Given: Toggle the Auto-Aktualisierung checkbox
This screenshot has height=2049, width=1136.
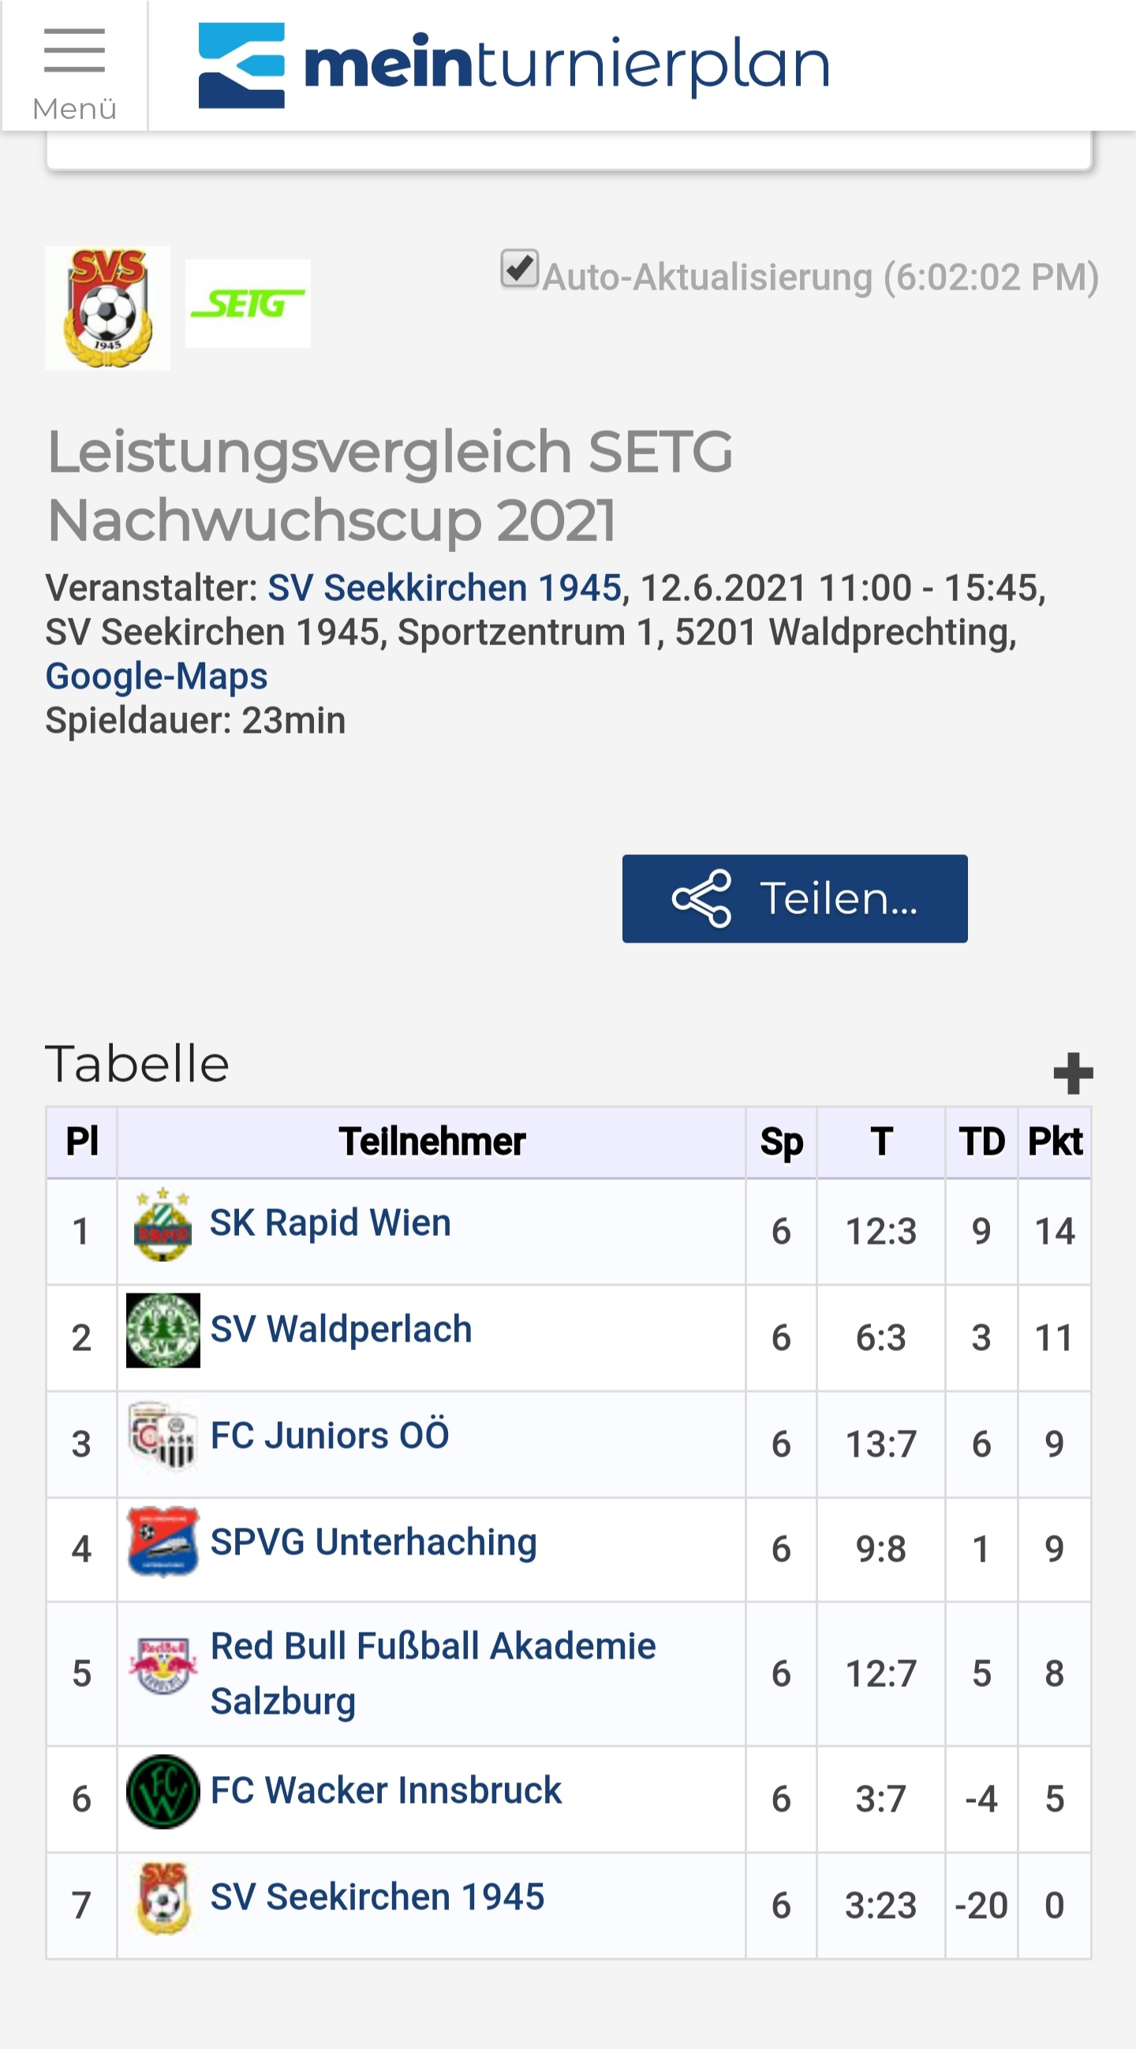Looking at the screenshot, I should point(519,269).
